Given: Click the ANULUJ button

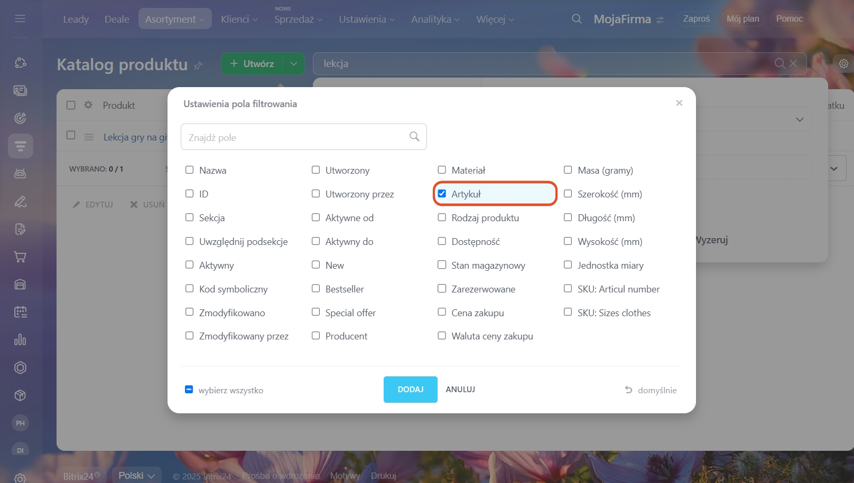Looking at the screenshot, I should point(460,390).
